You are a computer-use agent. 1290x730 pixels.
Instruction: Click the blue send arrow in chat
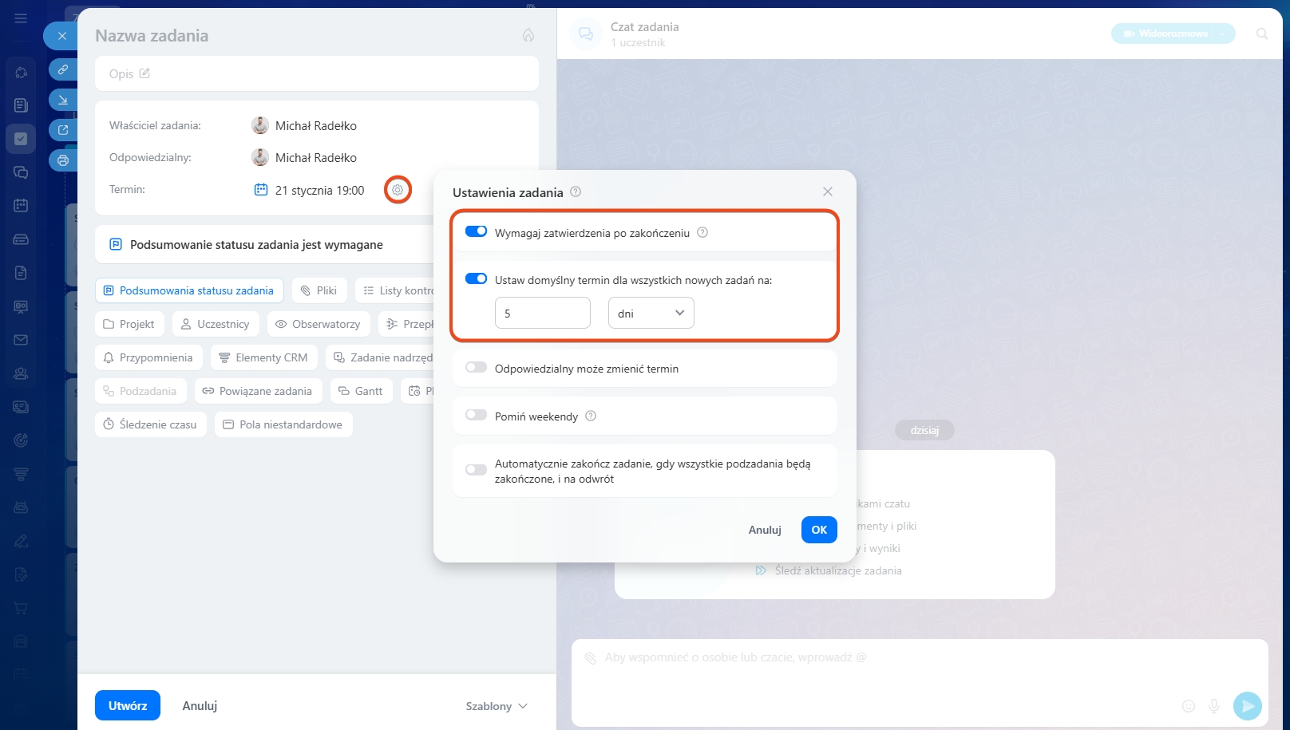pos(1247,705)
